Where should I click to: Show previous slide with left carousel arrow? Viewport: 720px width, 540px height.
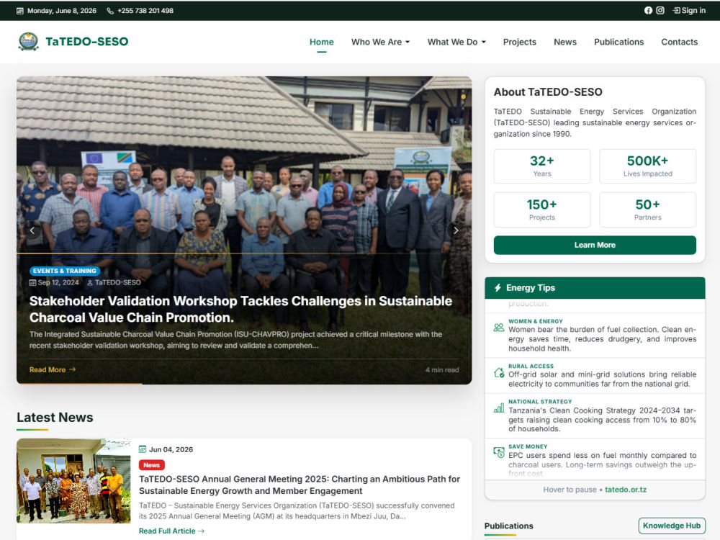[x=32, y=230]
